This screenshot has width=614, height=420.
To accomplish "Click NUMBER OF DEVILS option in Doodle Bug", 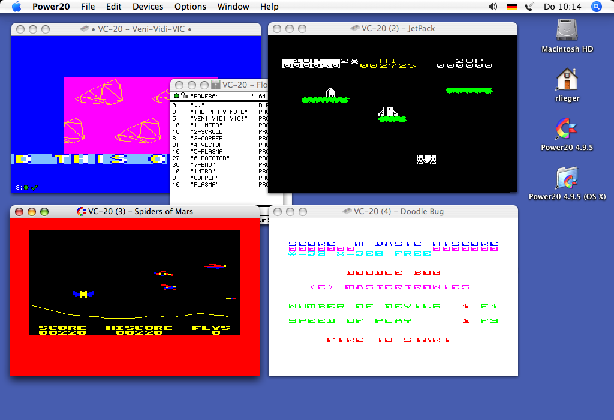I will tap(393, 307).
